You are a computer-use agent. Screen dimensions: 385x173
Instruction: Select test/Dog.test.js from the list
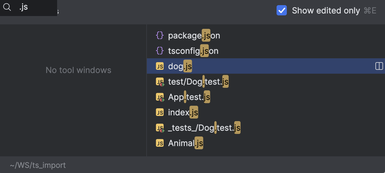(198, 82)
